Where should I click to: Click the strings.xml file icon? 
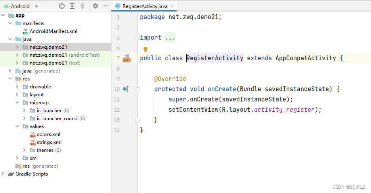(x=33, y=142)
